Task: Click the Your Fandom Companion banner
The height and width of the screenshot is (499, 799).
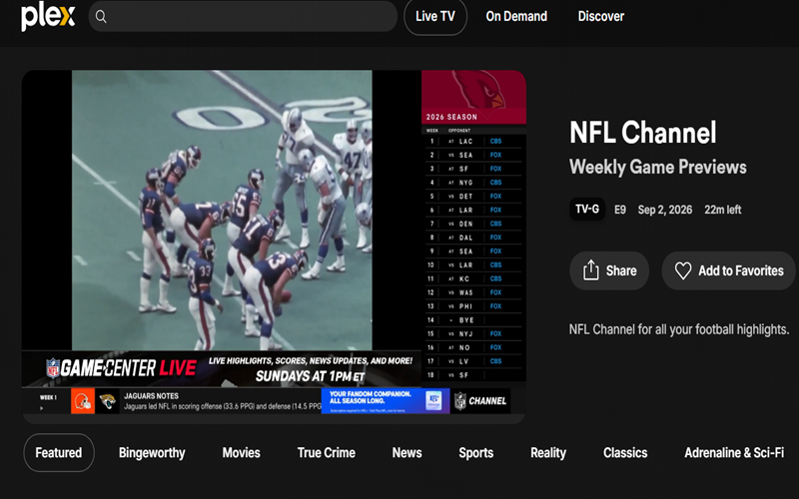Action: coord(386,401)
